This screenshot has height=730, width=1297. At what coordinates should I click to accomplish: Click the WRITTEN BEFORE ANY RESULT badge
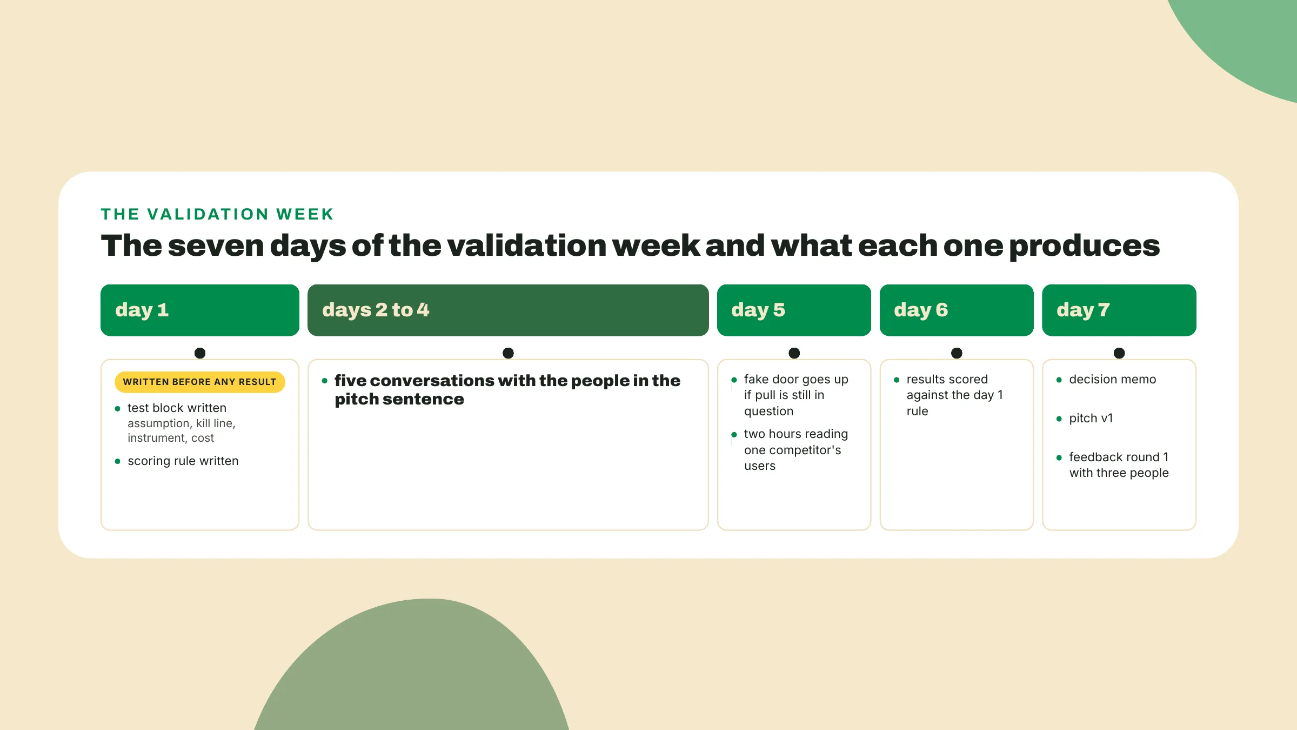click(x=200, y=382)
